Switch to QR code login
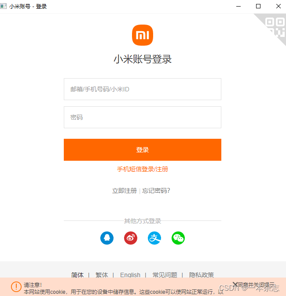The width and height of the screenshot is (286, 296). point(275,26)
